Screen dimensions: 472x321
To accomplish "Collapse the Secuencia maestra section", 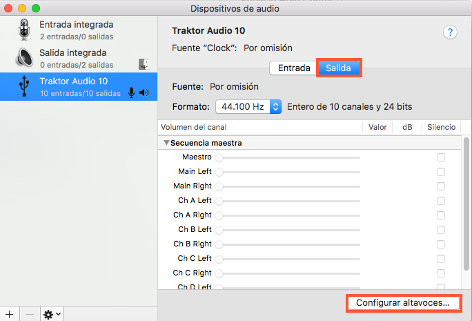I will point(166,143).
